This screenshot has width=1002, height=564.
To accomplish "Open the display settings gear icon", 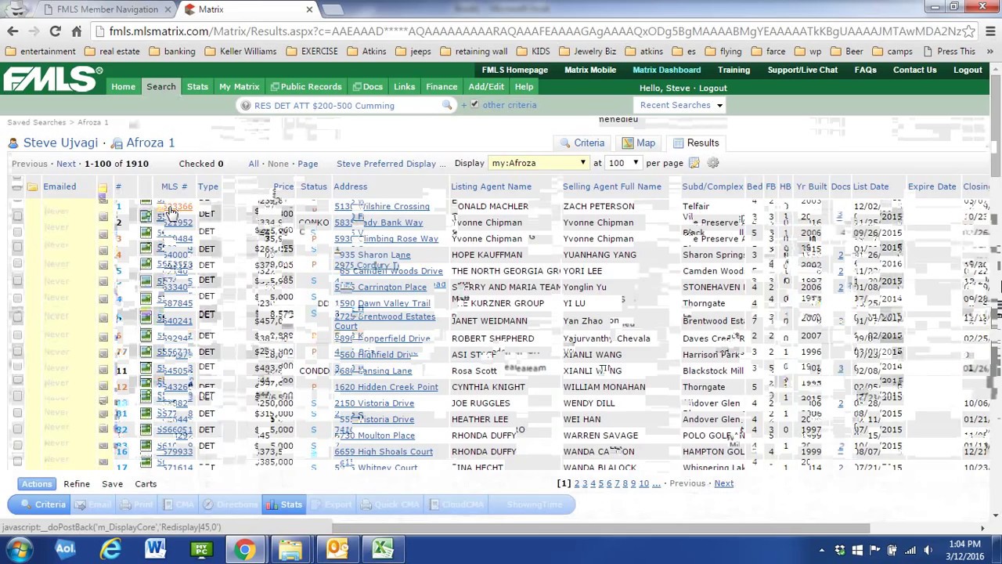I will click(x=712, y=163).
